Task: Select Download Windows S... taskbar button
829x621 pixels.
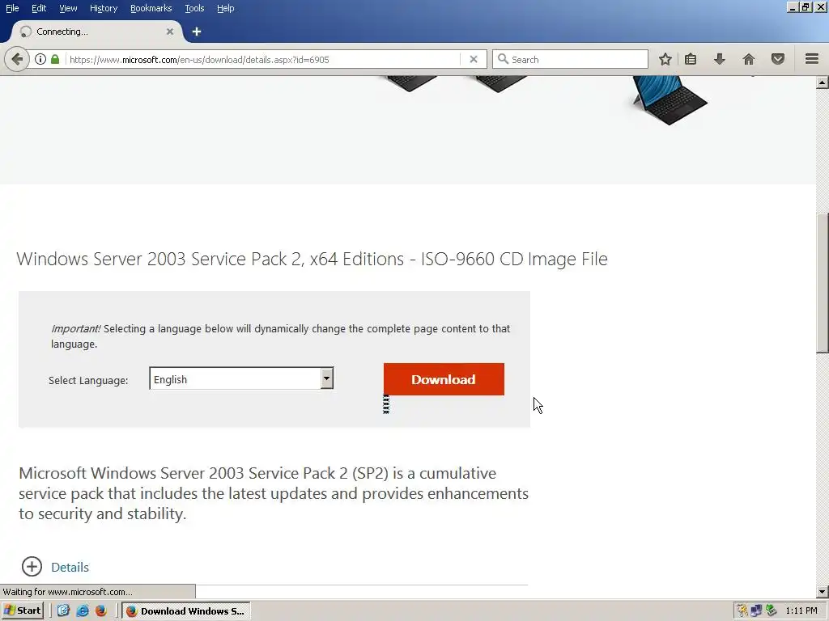Action: tap(186, 610)
